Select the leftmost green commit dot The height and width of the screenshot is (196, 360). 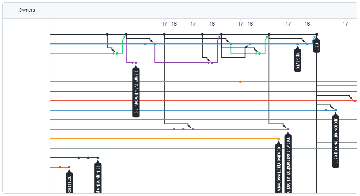click(117, 53)
